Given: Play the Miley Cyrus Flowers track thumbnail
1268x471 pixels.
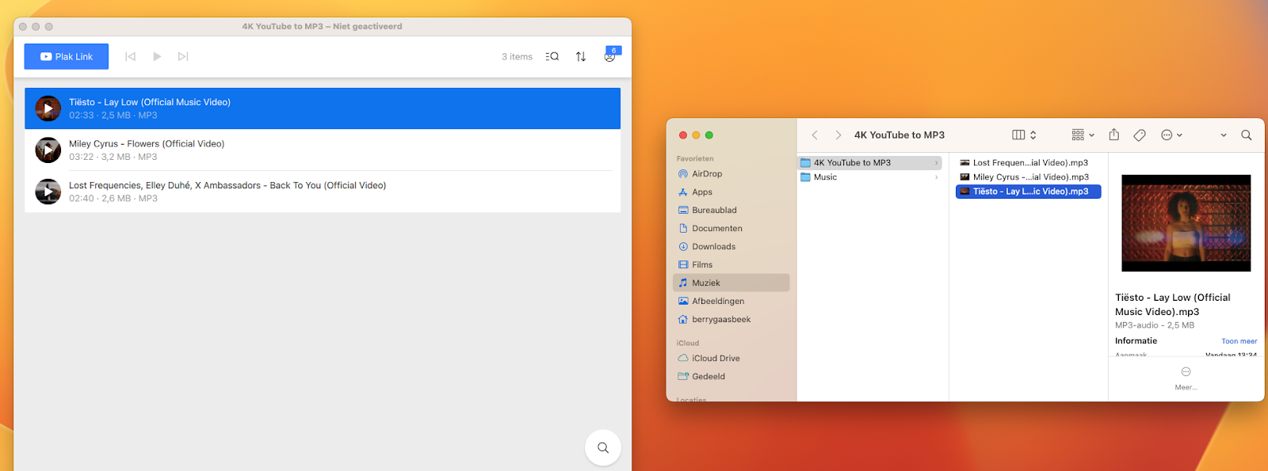Looking at the screenshot, I should click(x=48, y=150).
